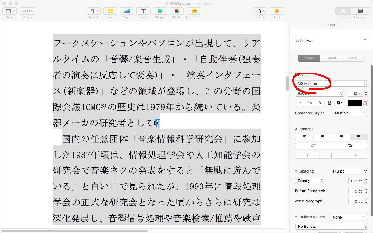Toggle underline formatting button
The height and width of the screenshot is (233, 373).
[x=329, y=103]
